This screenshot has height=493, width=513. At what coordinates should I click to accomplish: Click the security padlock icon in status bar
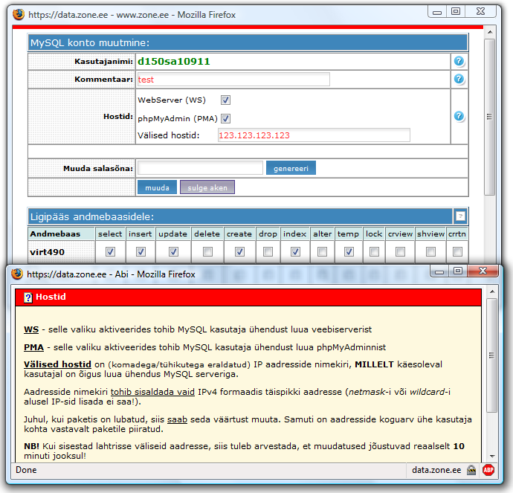coord(471,470)
